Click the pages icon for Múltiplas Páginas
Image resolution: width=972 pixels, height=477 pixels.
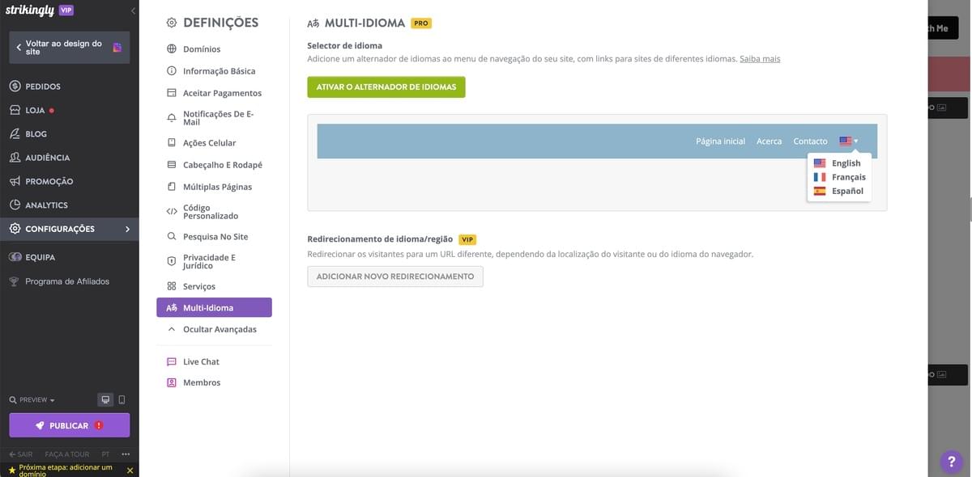(171, 187)
